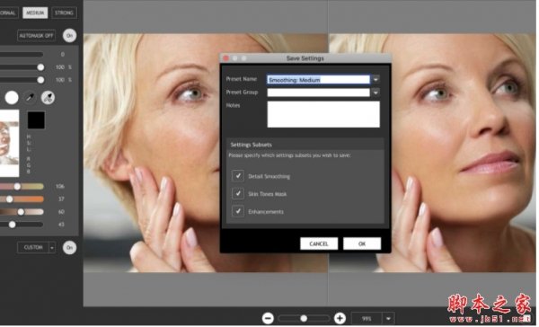Open the Custom enhancements dropdown
Viewport: 539px width, 327px height.
pos(52,248)
